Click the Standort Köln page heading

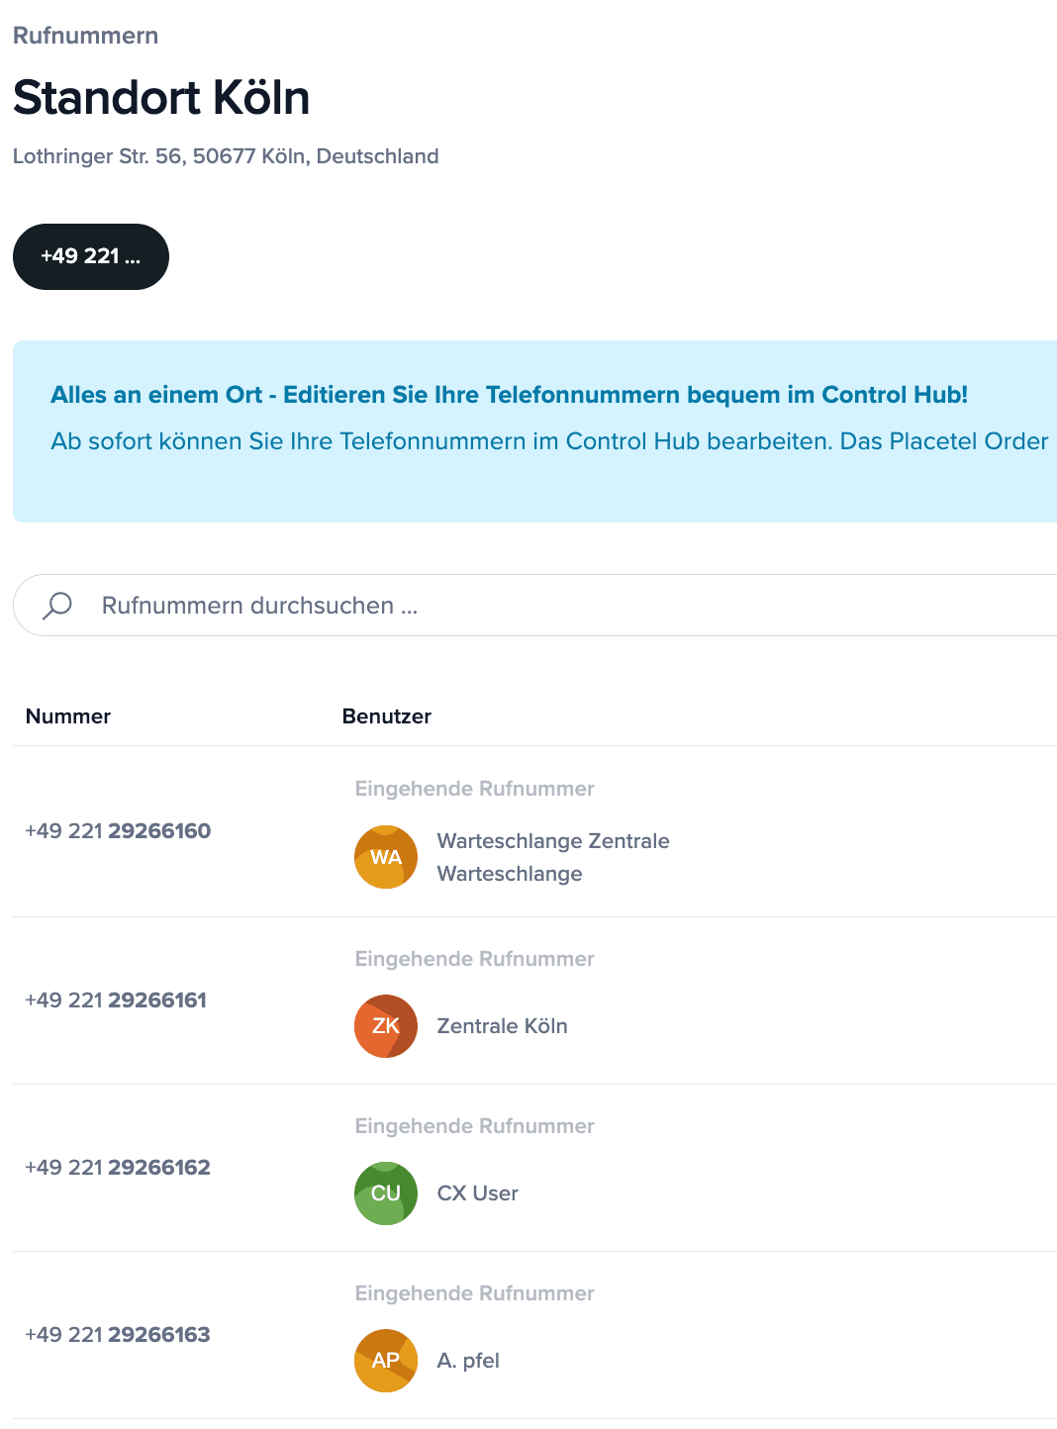tap(161, 98)
